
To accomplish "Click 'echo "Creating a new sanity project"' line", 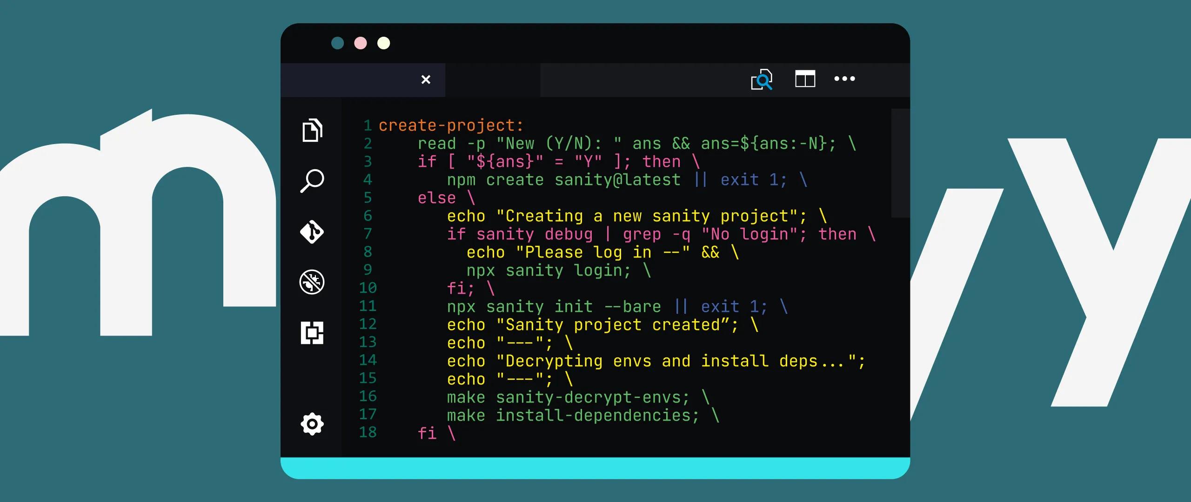I will point(637,216).
